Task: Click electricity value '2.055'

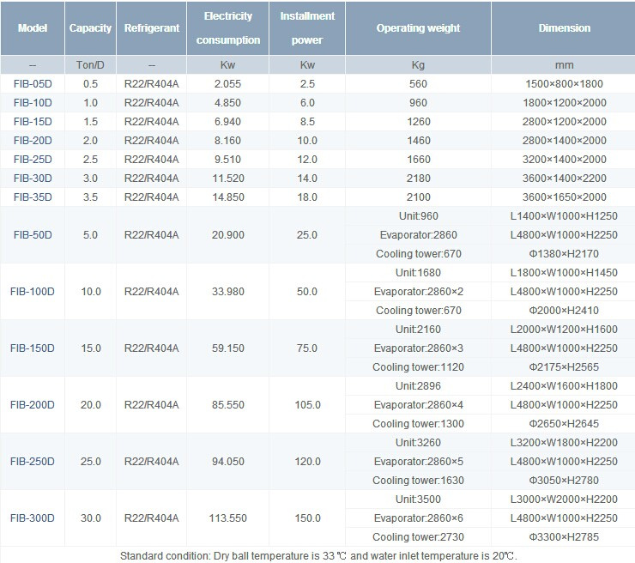Action: 227,84
